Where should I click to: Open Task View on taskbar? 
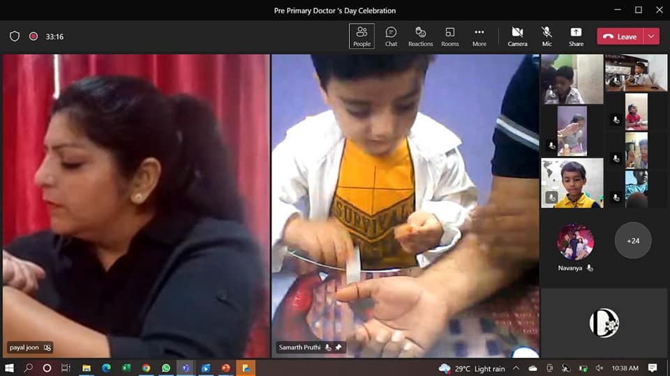click(66, 368)
